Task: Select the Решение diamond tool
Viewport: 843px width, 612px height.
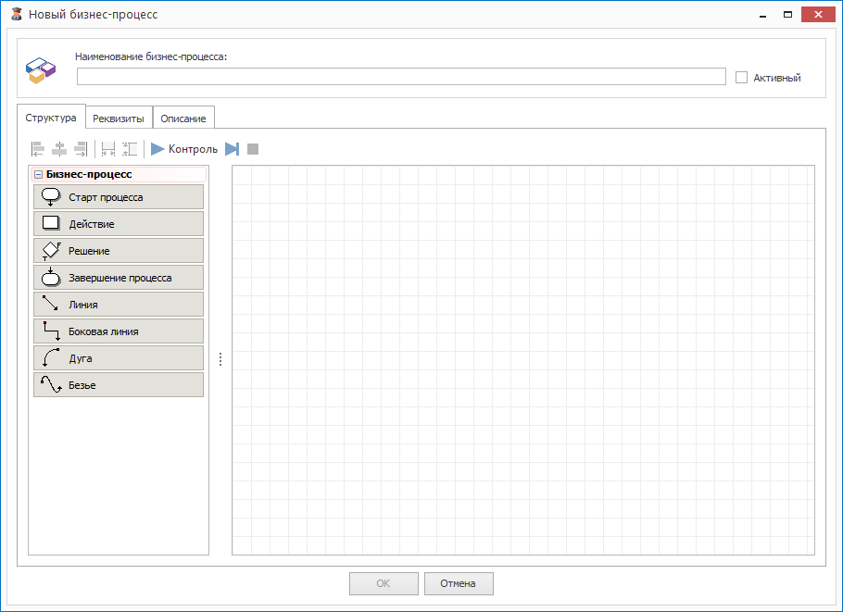Action: coord(119,250)
